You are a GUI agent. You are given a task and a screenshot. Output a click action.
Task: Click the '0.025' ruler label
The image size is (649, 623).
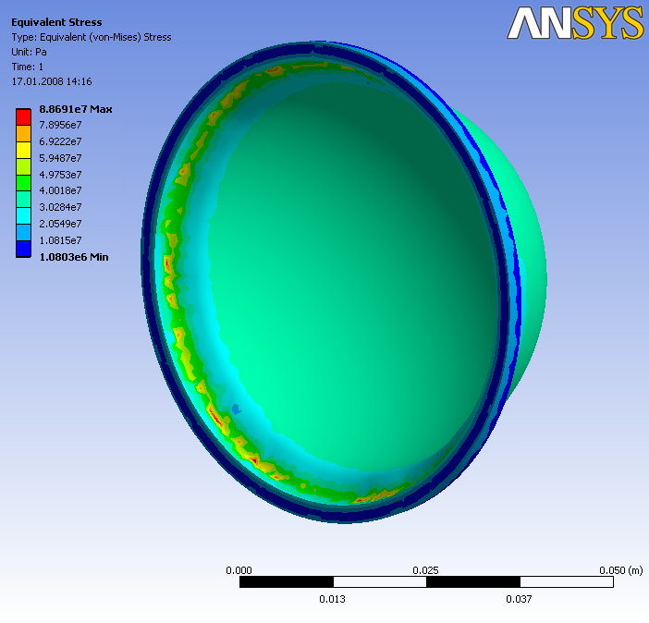tap(425, 570)
